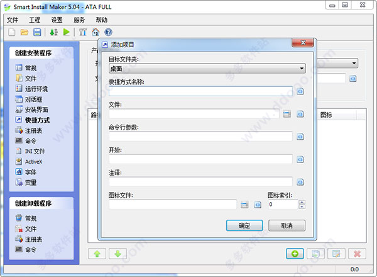Click the 图标文件 input field
Screen dimensions: 377x277
tap(173, 205)
